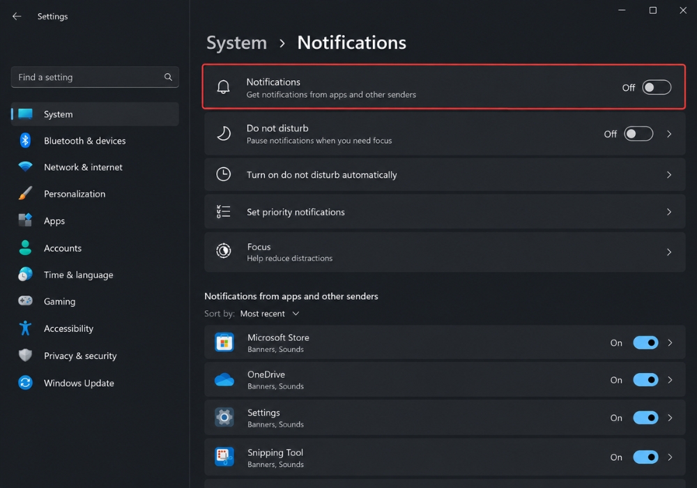Enable the Do not disturb toggle
The image size is (697, 488).
tap(638, 134)
